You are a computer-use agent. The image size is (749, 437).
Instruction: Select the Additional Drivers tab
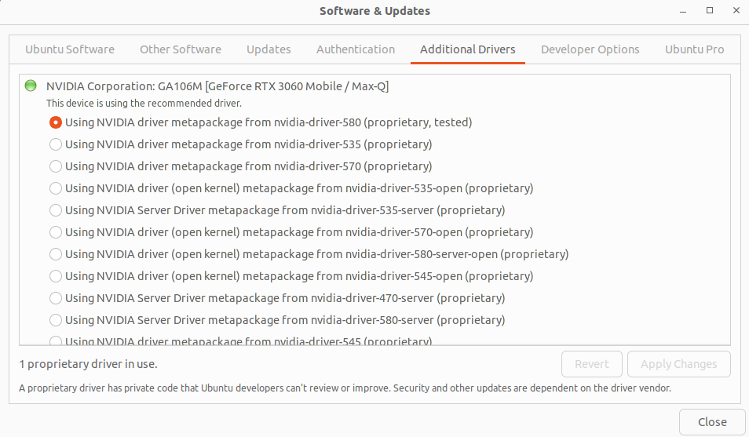click(468, 49)
